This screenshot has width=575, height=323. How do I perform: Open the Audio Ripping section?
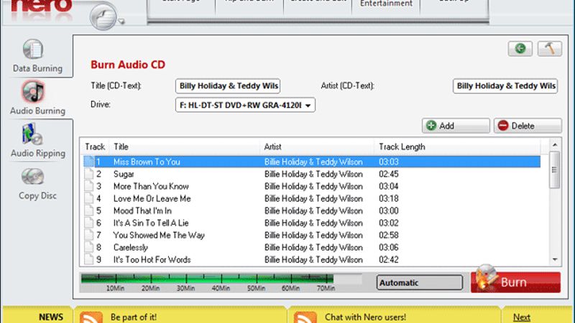click(x=37, y=141)
